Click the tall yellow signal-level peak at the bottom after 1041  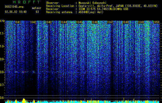coord(24,101)
